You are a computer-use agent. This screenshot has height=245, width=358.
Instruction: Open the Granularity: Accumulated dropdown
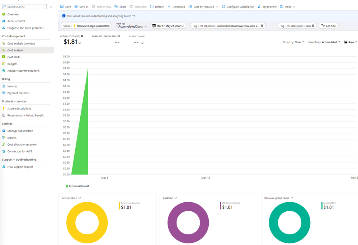click(324, 42)
